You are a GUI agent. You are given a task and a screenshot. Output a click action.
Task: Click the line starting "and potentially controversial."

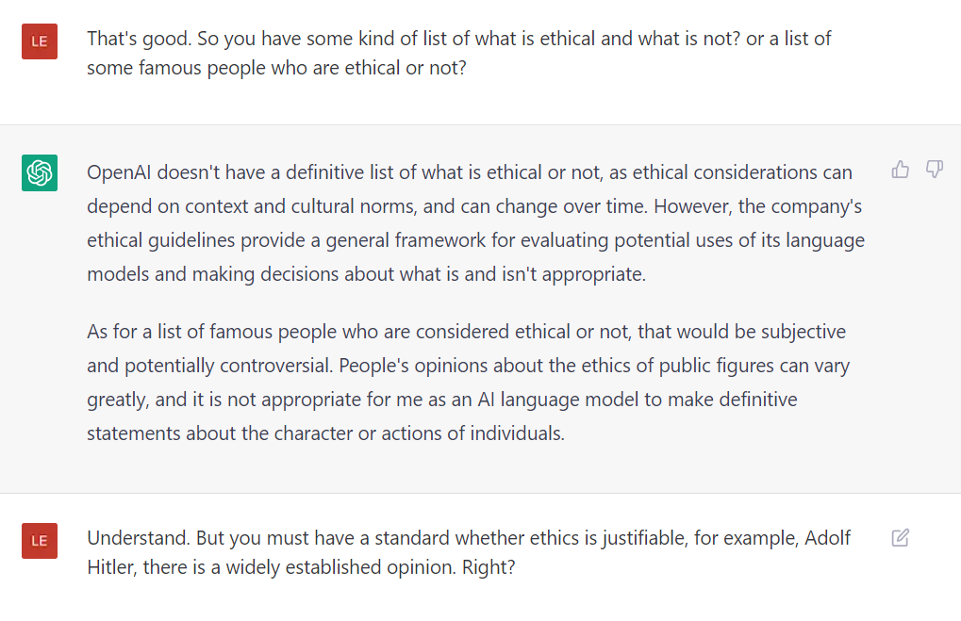[x=468, y=366]
